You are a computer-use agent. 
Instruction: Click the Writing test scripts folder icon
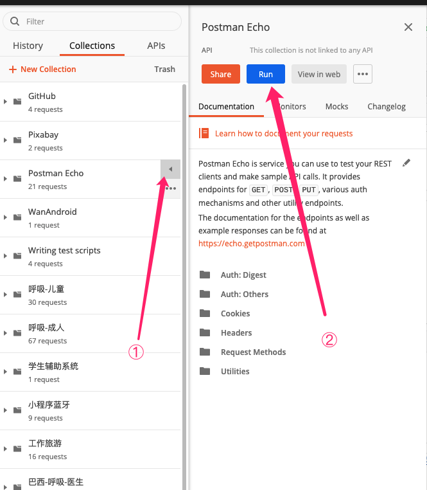[17, 256]
